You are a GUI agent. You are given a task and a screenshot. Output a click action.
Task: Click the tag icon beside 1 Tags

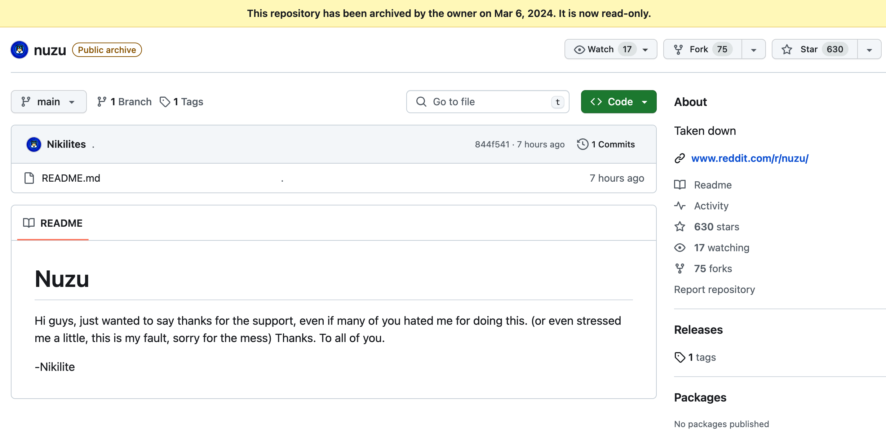point(165,102)
